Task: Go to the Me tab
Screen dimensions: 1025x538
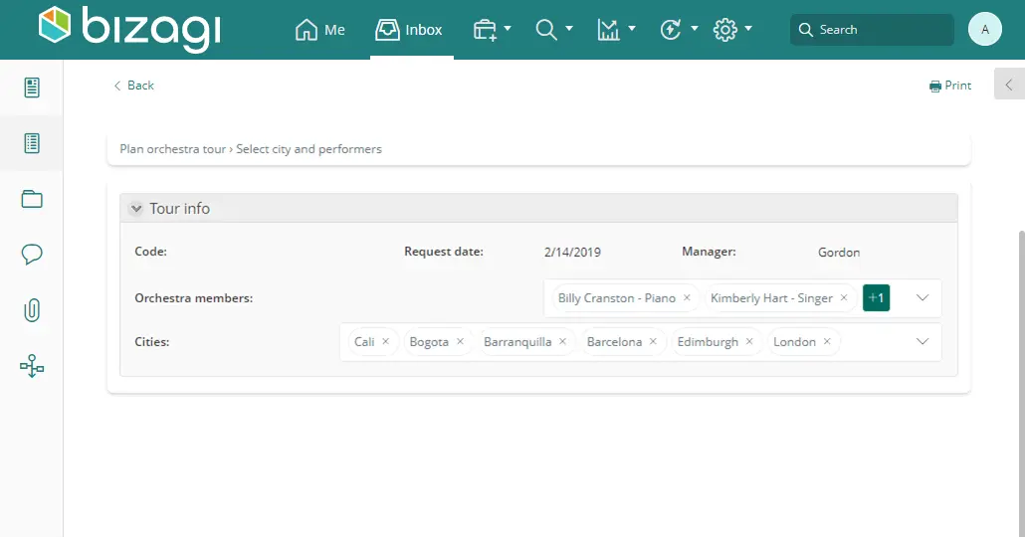Action: [319, 30]
